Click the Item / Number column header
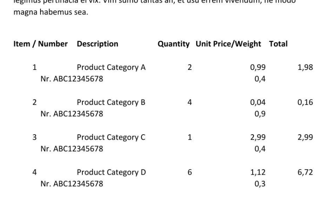 [x=40, y=44]
